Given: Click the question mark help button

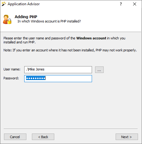Looking at the screenshot, I should pyautogui.click(x=121, y=4).
